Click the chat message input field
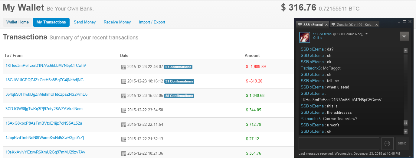The image size is (416, 158). (338, 144)
